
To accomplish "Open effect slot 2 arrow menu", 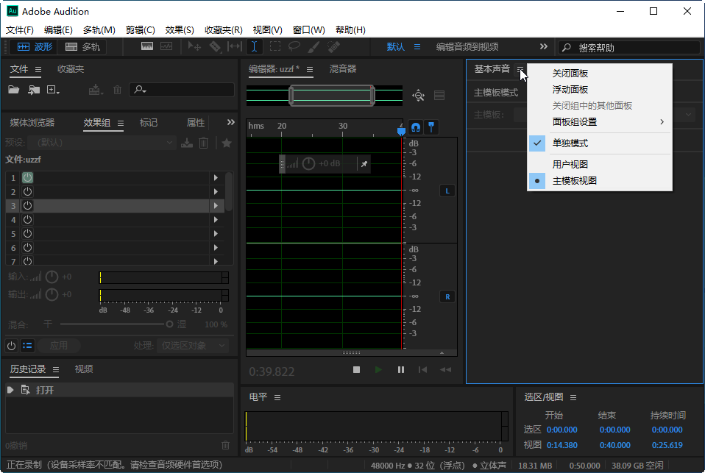I will tap(216, 191).
